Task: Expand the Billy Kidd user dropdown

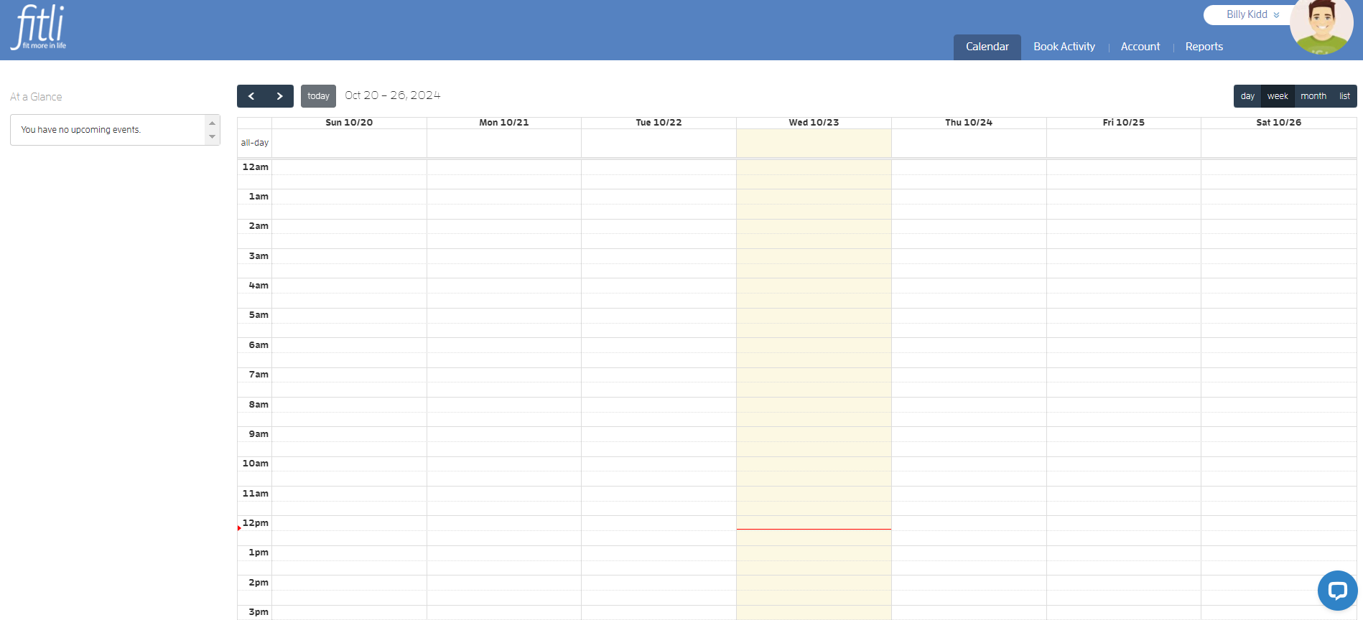Action: [x=1252, y=14]
